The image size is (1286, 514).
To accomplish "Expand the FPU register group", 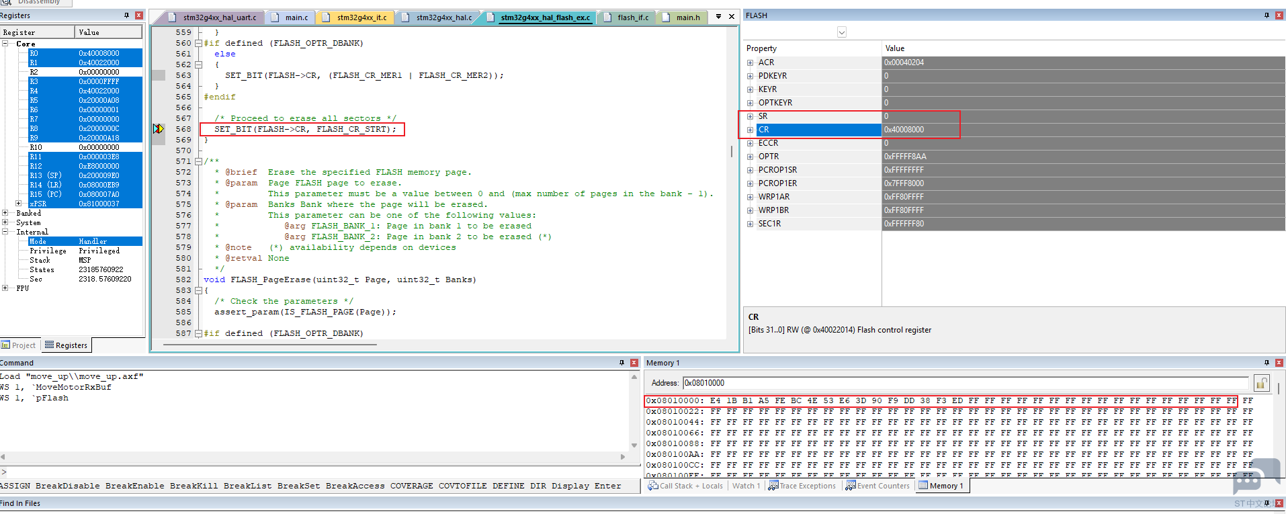I will click(x=5, y=288).
